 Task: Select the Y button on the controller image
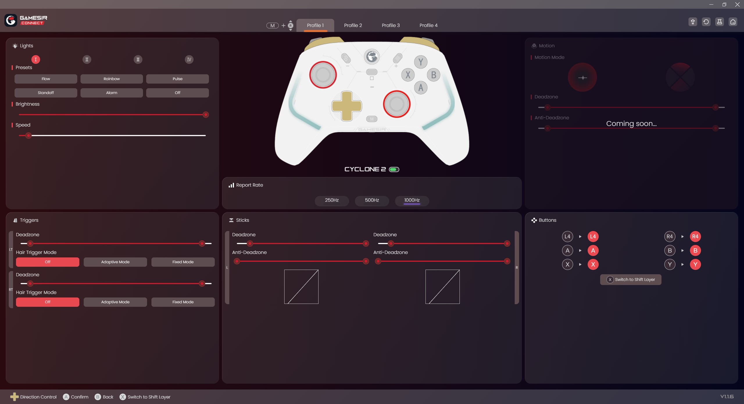pyautogui.click(x=421, y=62)
